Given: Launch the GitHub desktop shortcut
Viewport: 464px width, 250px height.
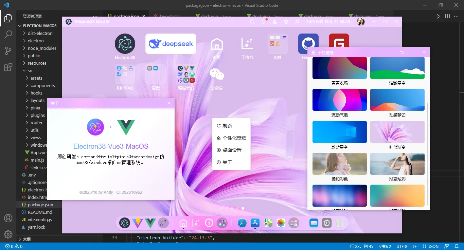Looking at the screenshot, I should [308, 43].
